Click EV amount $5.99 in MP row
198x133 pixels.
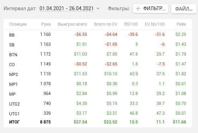click(x=112, y=93)
